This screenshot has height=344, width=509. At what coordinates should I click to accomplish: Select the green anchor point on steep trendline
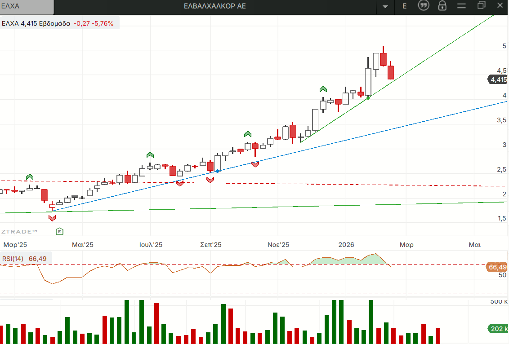pos(368,98)
